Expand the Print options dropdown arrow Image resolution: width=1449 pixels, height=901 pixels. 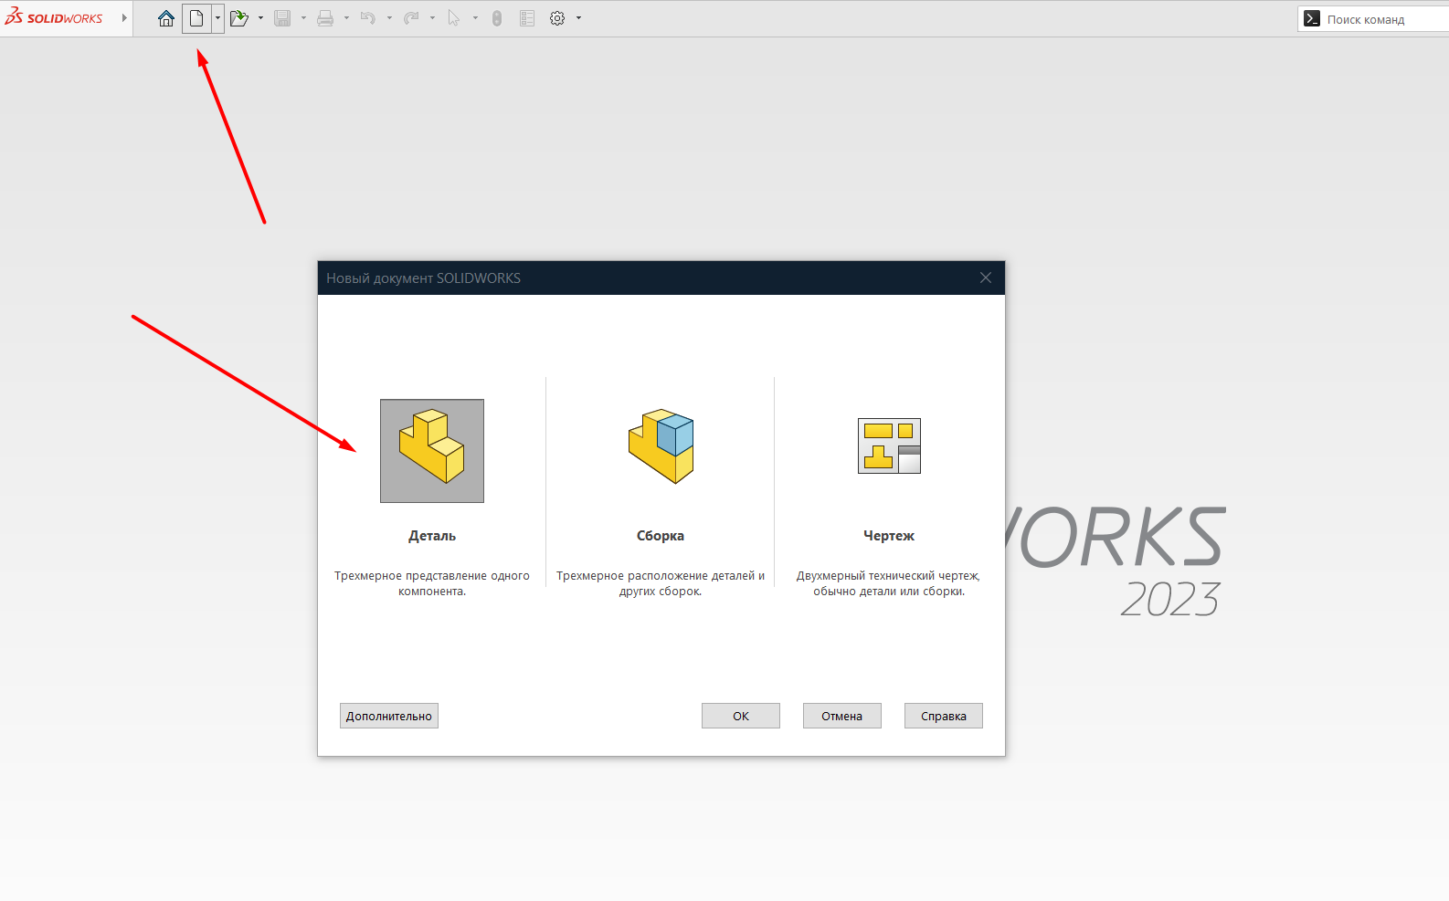click(346, 18)
